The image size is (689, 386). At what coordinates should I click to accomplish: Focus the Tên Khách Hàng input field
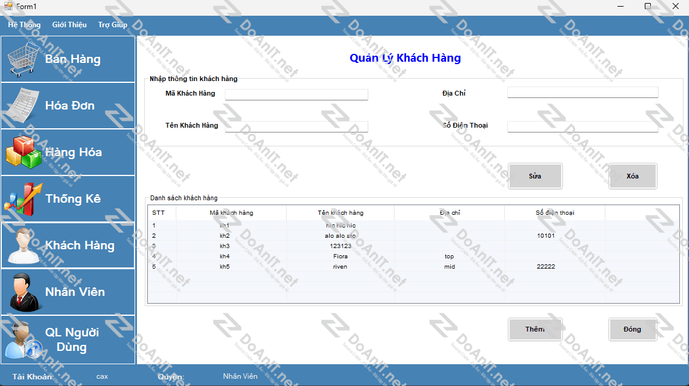[x=296, y=126]
